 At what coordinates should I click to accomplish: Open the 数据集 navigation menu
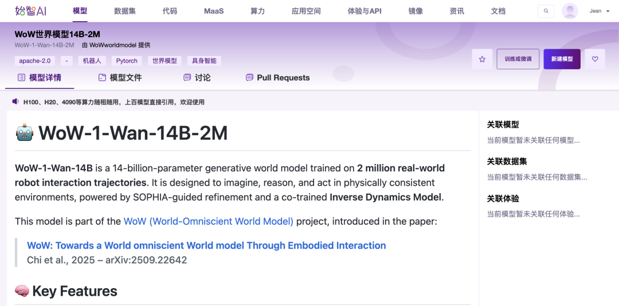[124, 11]
